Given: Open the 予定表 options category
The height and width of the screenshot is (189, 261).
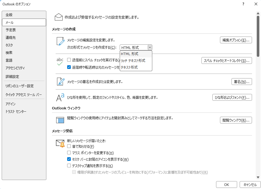Looking at the screenshot, I should click(24, 30).
